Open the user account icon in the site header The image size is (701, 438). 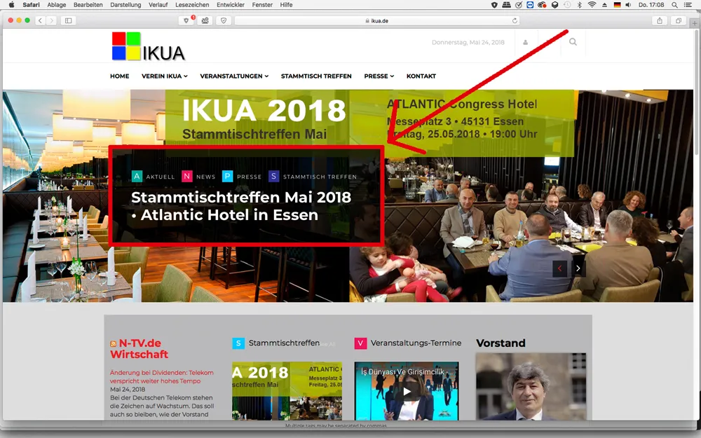(526, 43)
